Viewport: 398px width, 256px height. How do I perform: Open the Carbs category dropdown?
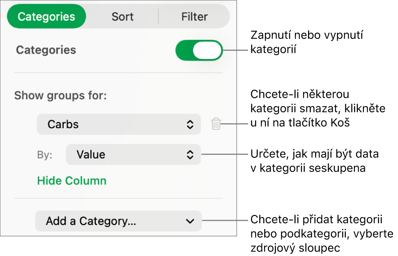point(119,124)
